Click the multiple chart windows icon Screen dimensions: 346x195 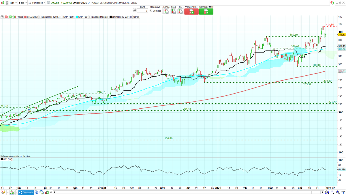(42, 192)
